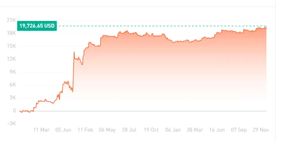The width and height of the screenshot is (287, 142).
Task: Click the 15K y-axis label
Action: click(x=11, y=46)
